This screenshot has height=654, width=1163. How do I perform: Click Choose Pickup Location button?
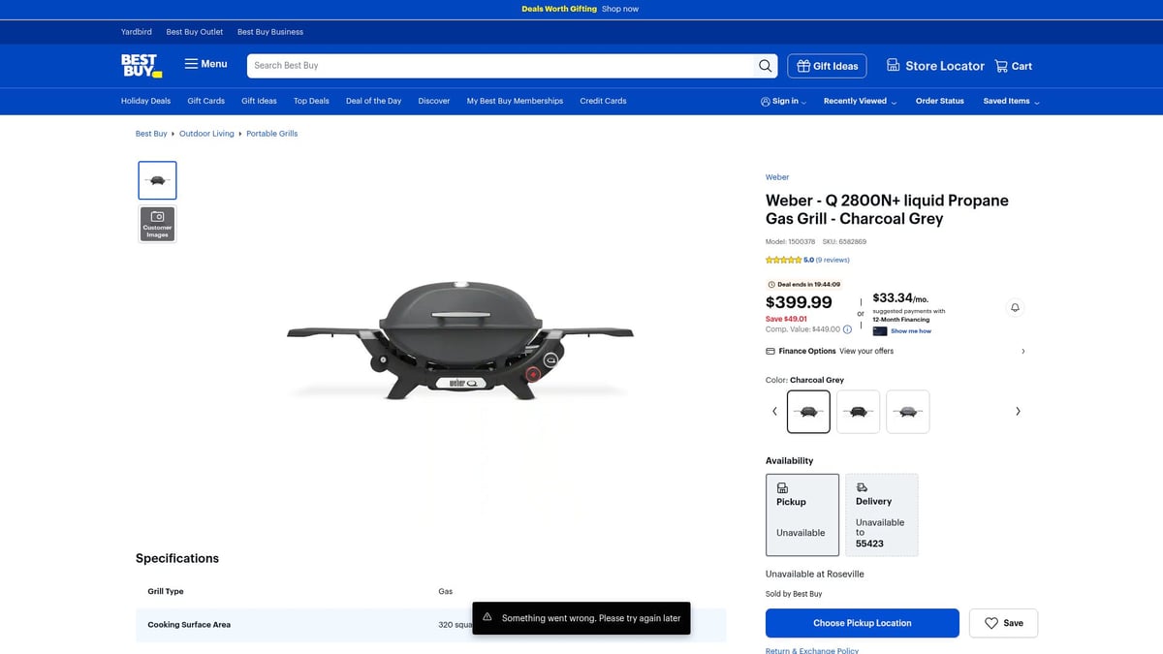tap(863, 623)
